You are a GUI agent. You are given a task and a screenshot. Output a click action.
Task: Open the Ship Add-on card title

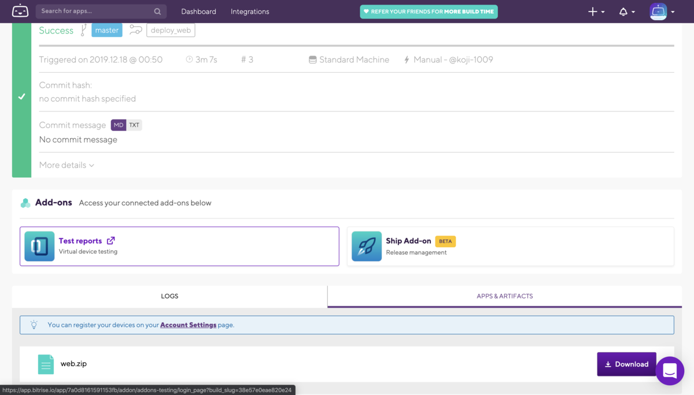(x=409, y=241)
